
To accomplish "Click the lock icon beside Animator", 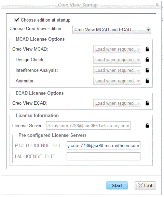I will tap(147, 81).
